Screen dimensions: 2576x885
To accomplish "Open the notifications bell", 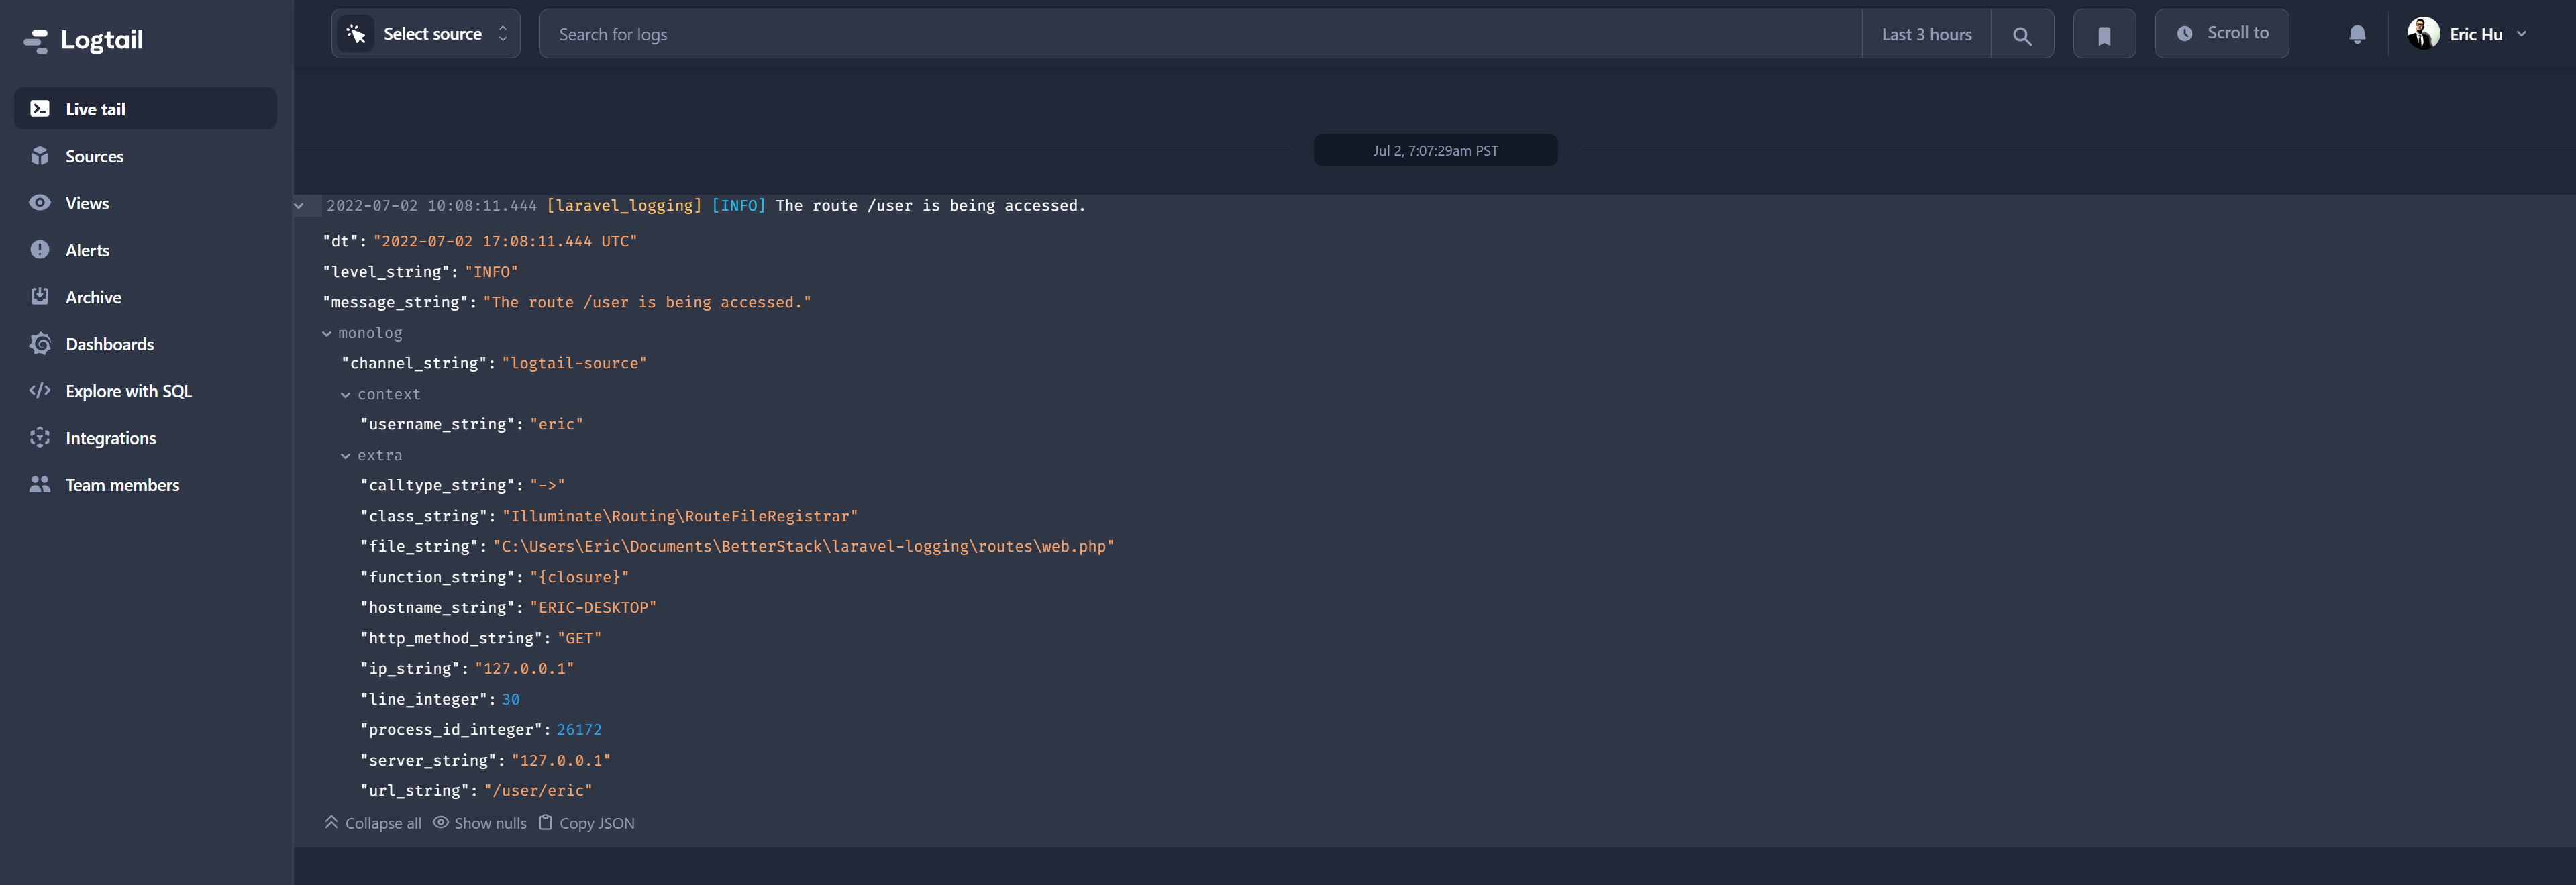I will pos(2356,35).
